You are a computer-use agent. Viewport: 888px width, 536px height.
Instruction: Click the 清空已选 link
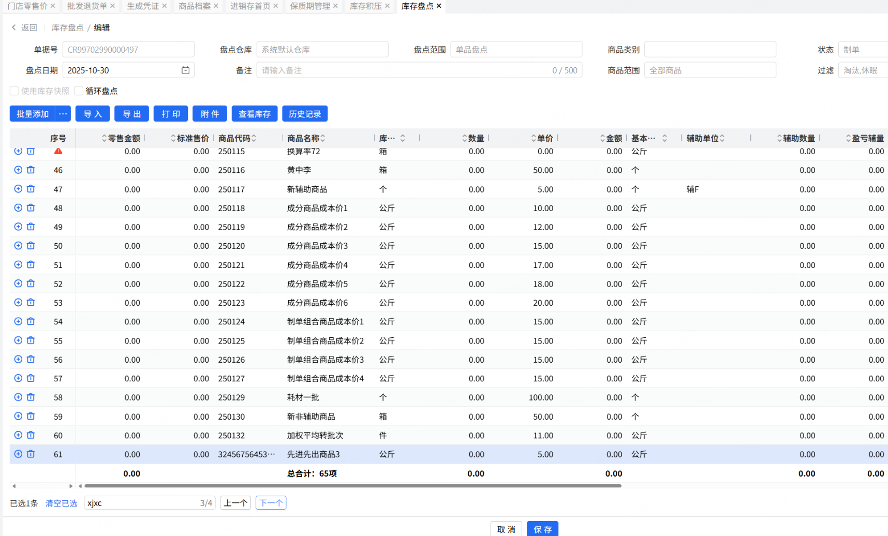[x=61, y=503]
